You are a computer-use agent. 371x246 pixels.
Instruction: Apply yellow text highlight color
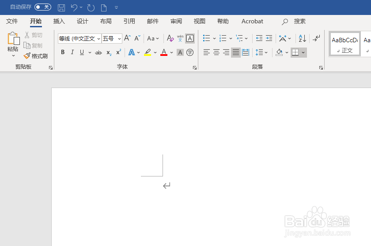pos(148,52)
